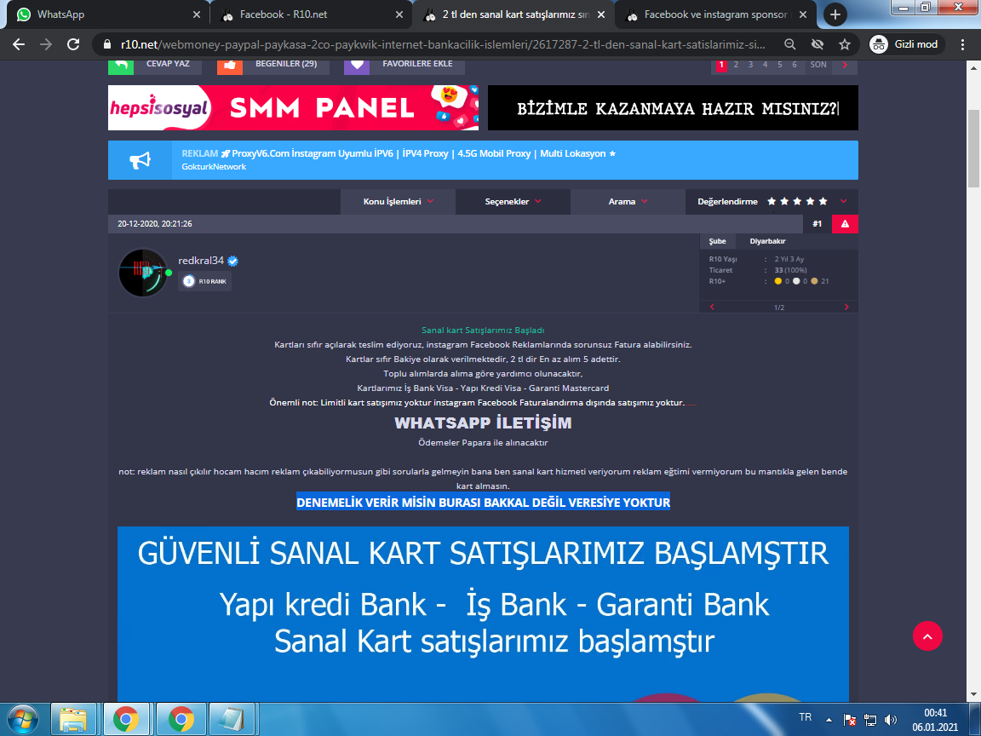Open the 'BİZİMLE KAZANMAYA HAZIR MISINIZ' banner

coord(673,107)
